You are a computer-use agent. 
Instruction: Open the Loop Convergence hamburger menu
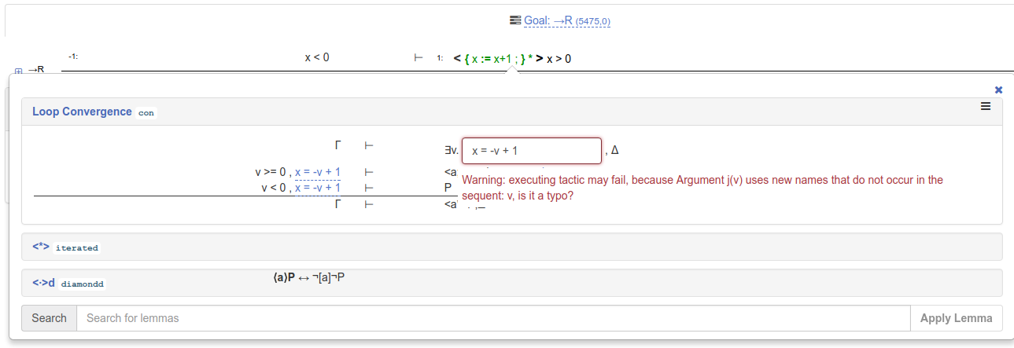(x=985, y=107)
